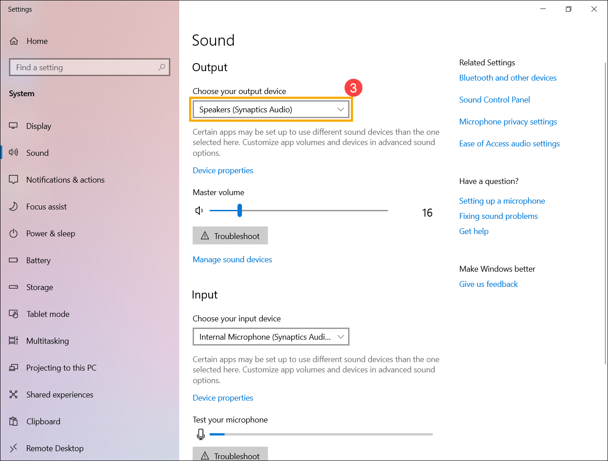Click the Tablet mode icon

[x=13, y=314]
